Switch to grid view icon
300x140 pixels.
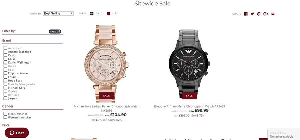click(x=92, y=14)
